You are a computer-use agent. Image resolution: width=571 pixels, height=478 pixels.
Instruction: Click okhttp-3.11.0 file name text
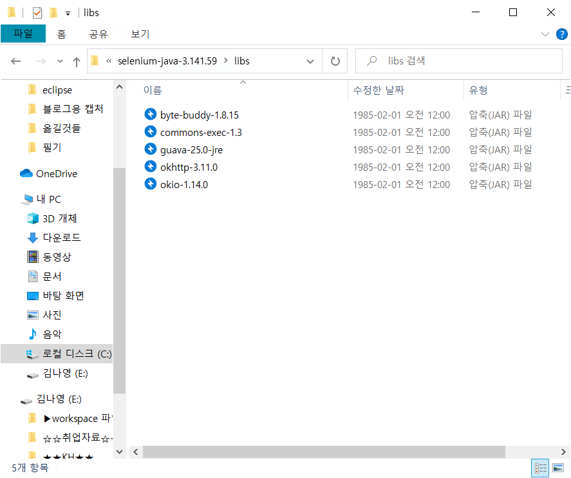click(x=189, y=167)
